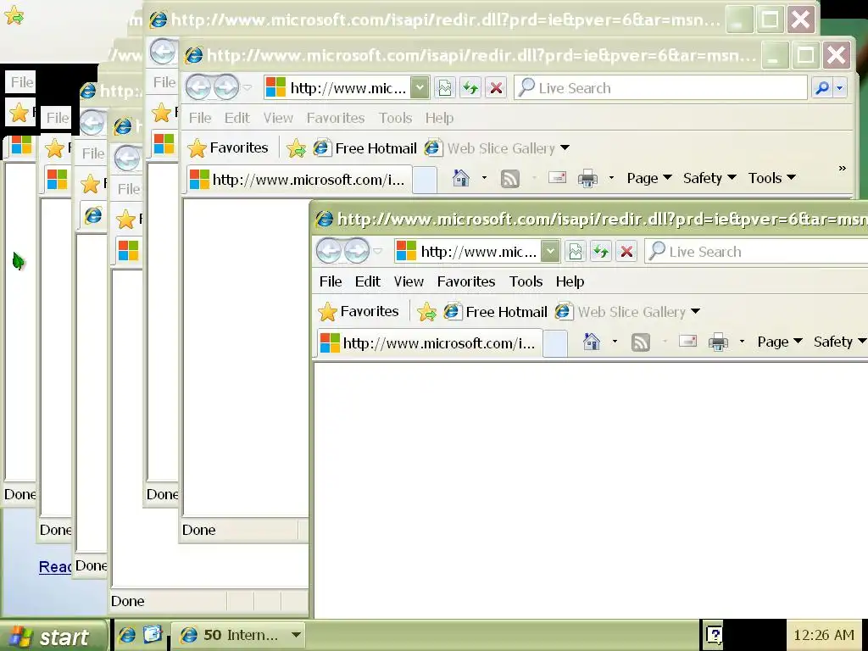Open the Tools menu in the front window
The height and width of the screenshot is (651, 868).
[x=526, y=281]
